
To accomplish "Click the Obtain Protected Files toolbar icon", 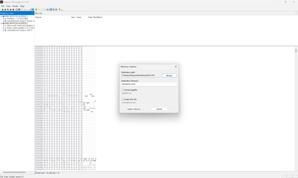I will 36,10.
